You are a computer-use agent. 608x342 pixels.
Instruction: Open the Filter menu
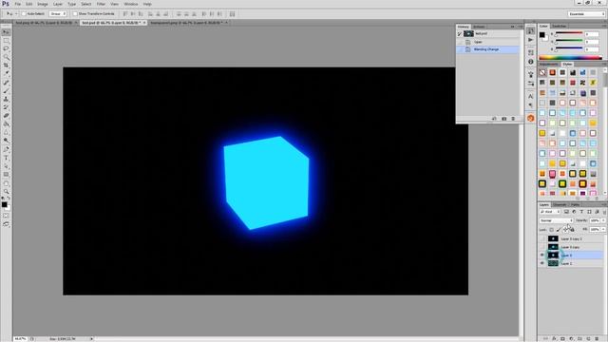coord(101,4)
